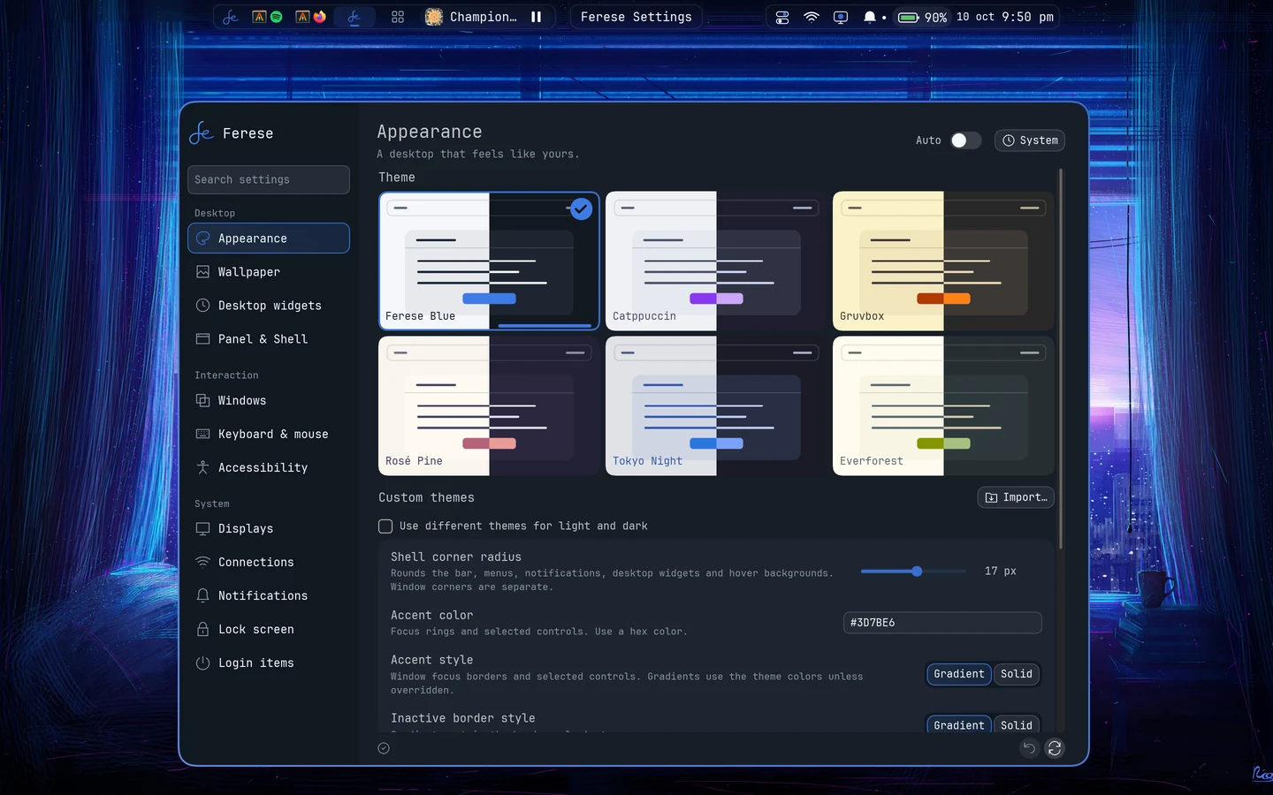1273x795 pixels.
Task: Open Notifications in the sidebar
Action: [269, 596]
